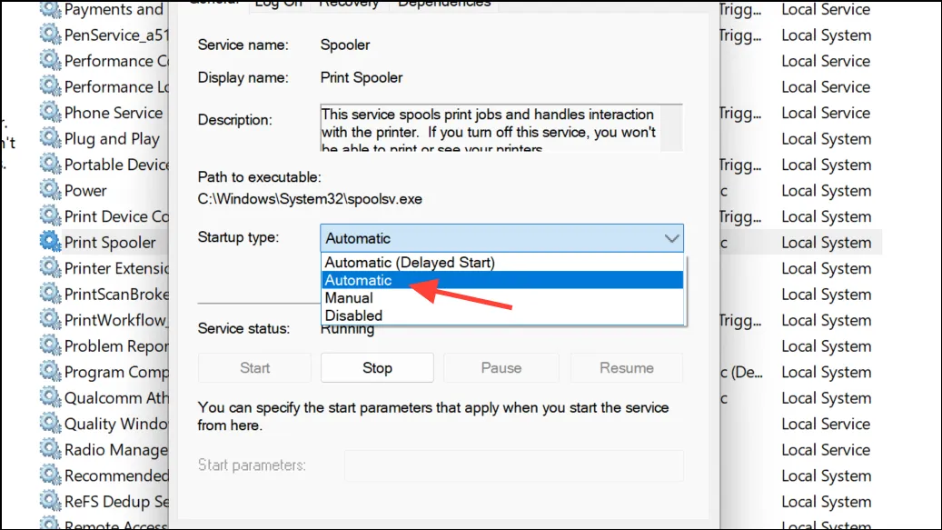Click the Print Spooler gear icon
This screenshot has width=942, height=530.
[51, 242]
